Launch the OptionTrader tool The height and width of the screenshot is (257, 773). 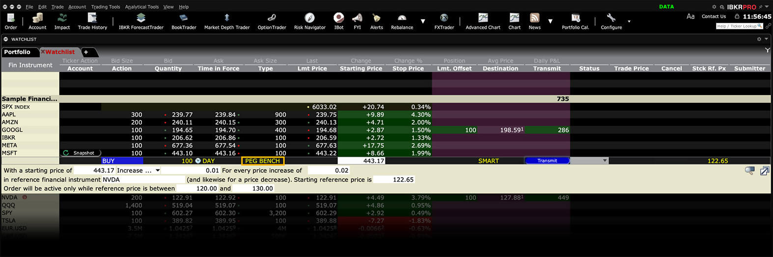(272, 22)
